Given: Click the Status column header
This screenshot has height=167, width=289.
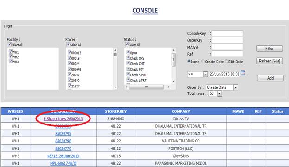Looking at the screenshot, I should click(x=277, y=111).
